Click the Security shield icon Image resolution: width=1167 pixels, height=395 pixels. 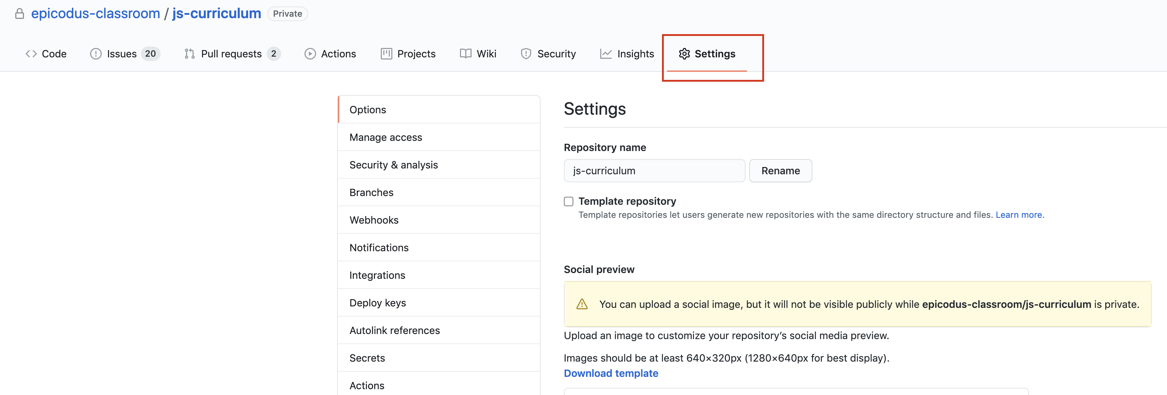pos(525,54)
